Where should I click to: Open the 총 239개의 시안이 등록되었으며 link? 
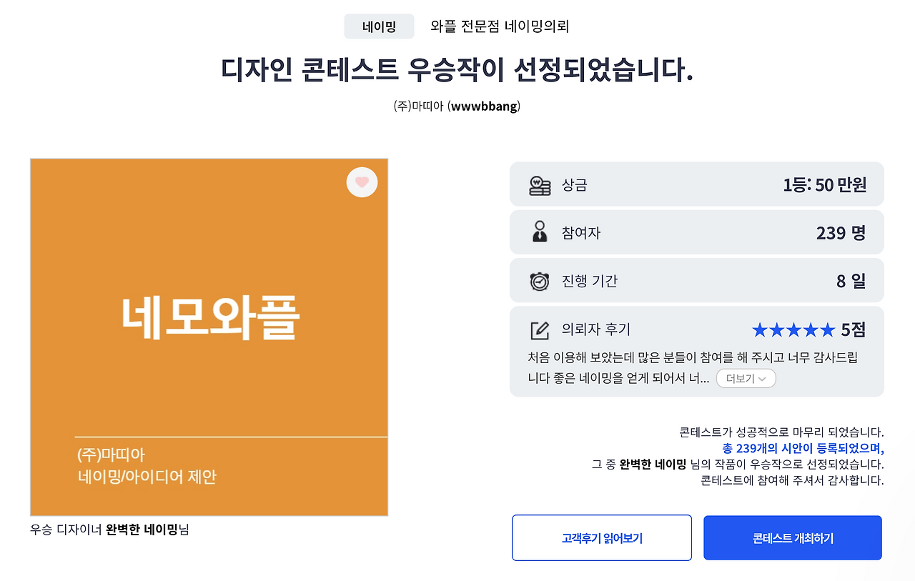tap(803, 448)
